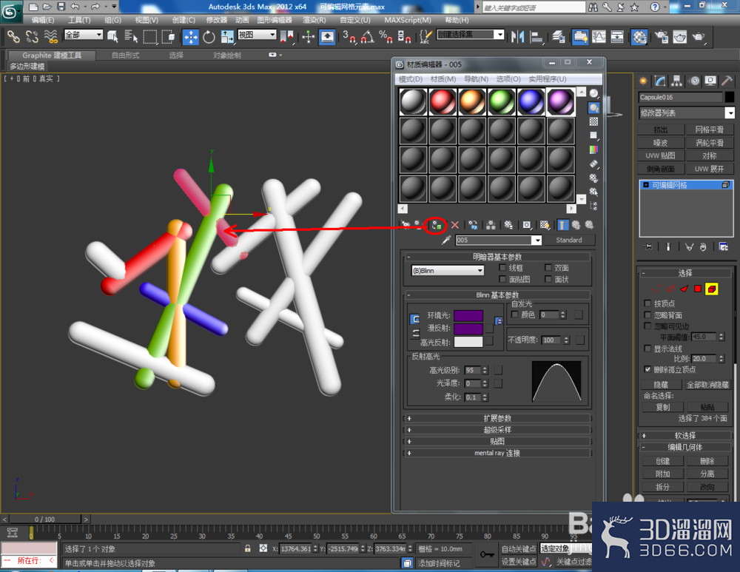Open the 渲染(R) menu

pos(314,20)
